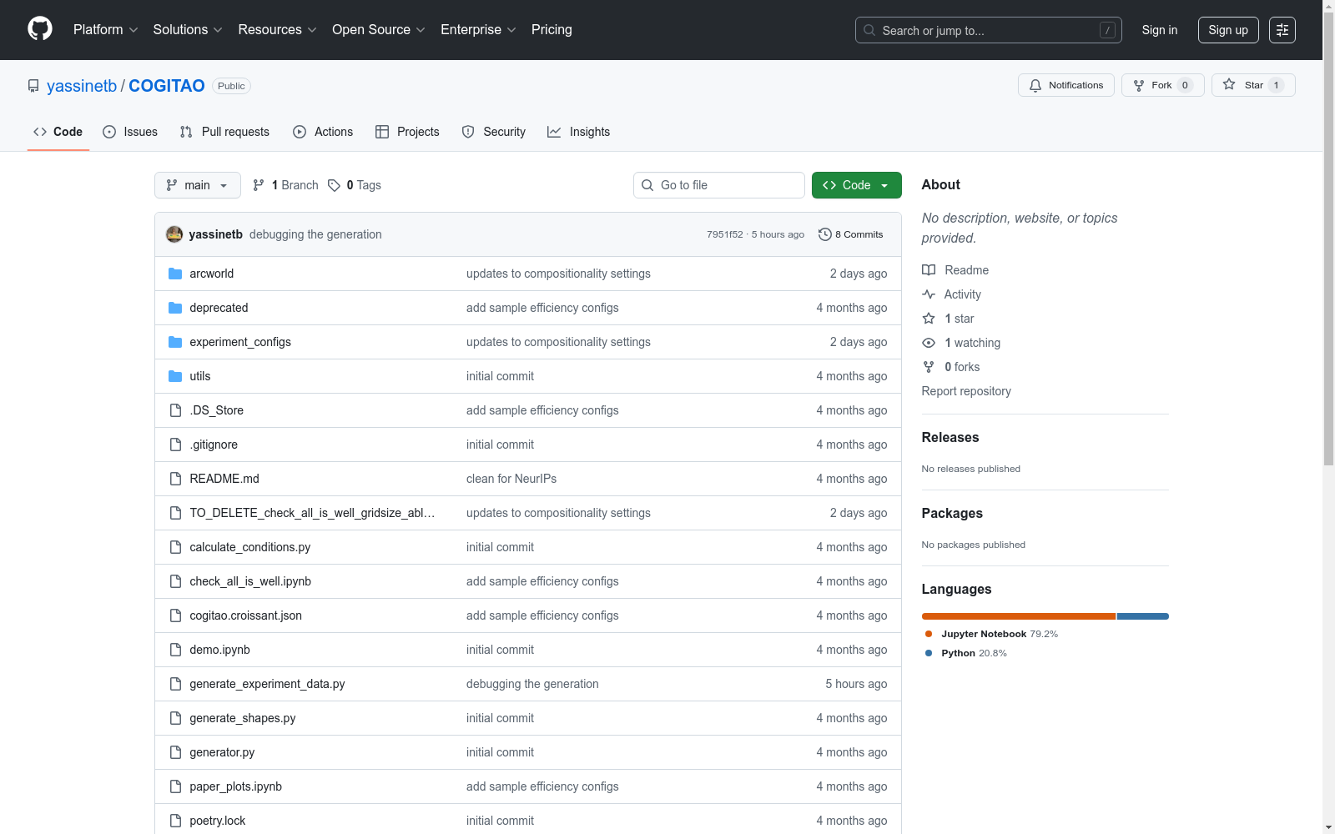
Task: Click the README.md file icon
Action: point(175,479)
